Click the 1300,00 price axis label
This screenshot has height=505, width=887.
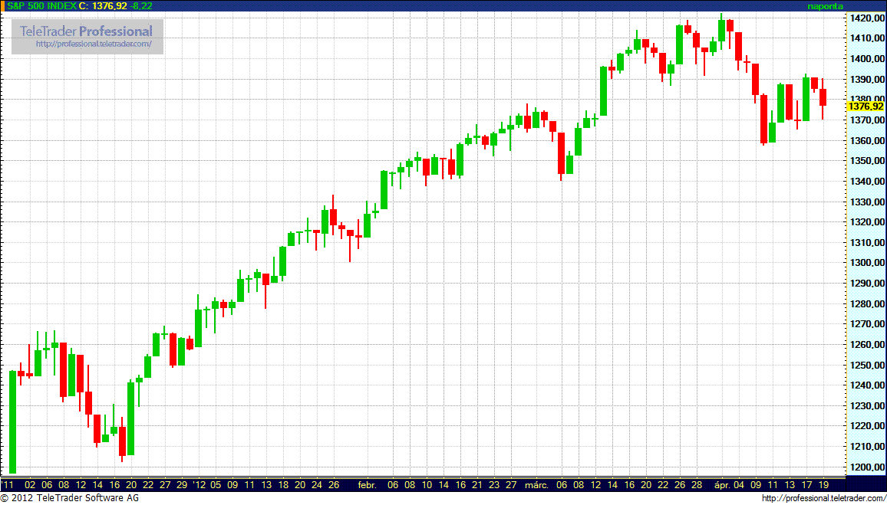866,263
